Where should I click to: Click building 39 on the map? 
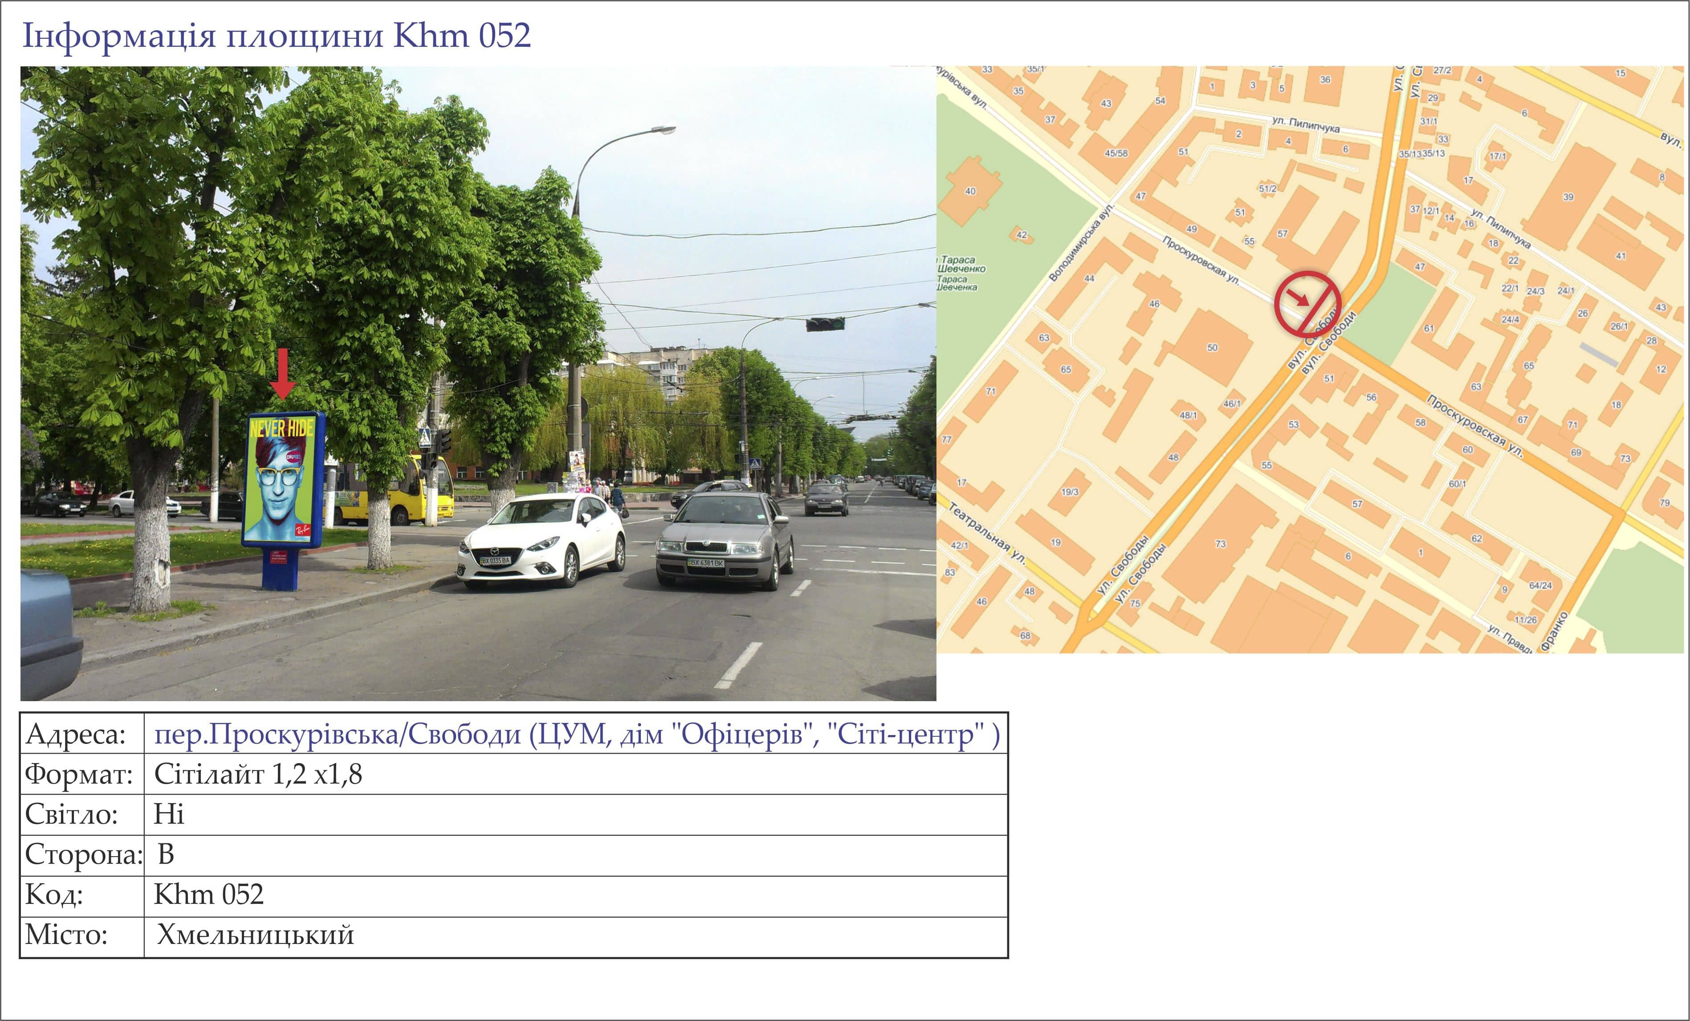pos(1568,198)
